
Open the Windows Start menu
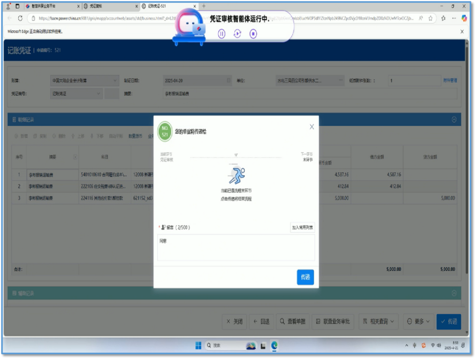(198, 346)
